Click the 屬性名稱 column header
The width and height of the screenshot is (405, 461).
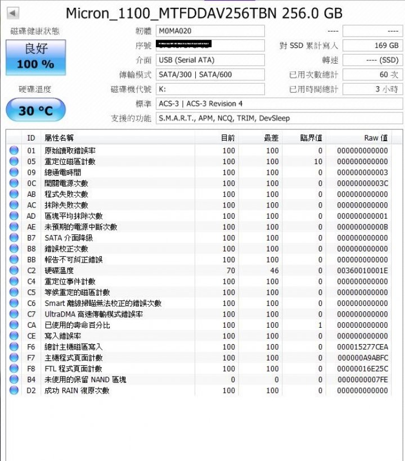(x=118, y=138)
